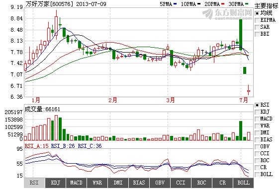
Task: Click the active RSI bottom tab
Action: (34, 183)
